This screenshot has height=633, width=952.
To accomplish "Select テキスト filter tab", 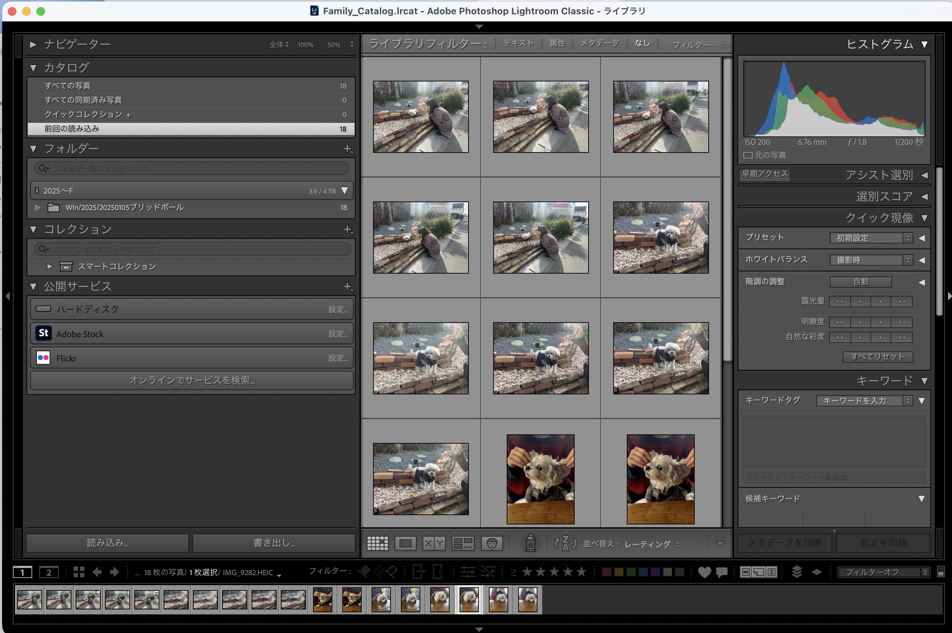I will 519,43.
